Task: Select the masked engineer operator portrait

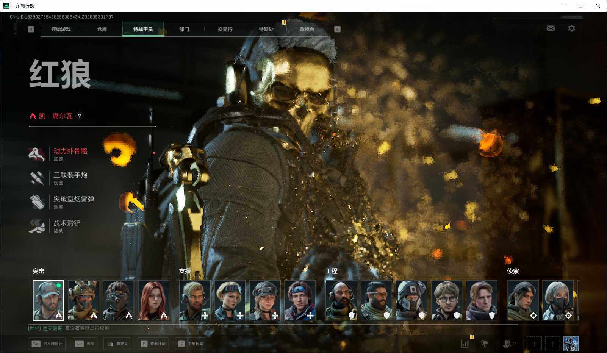Action: click(x=411, y=301)
